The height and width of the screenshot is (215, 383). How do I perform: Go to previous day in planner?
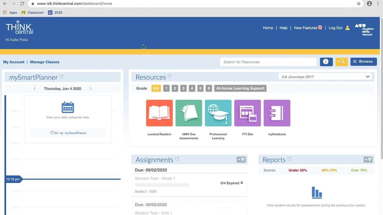coord(34,88)
